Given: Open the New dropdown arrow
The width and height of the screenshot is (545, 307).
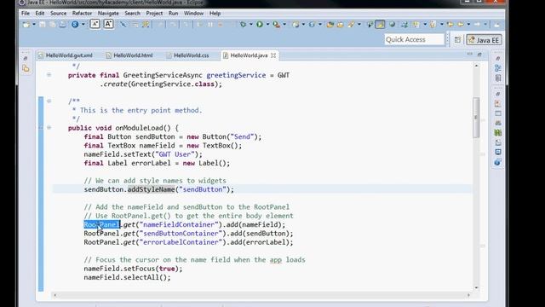Looking at the screenshot, I should [x=34, y=25].
